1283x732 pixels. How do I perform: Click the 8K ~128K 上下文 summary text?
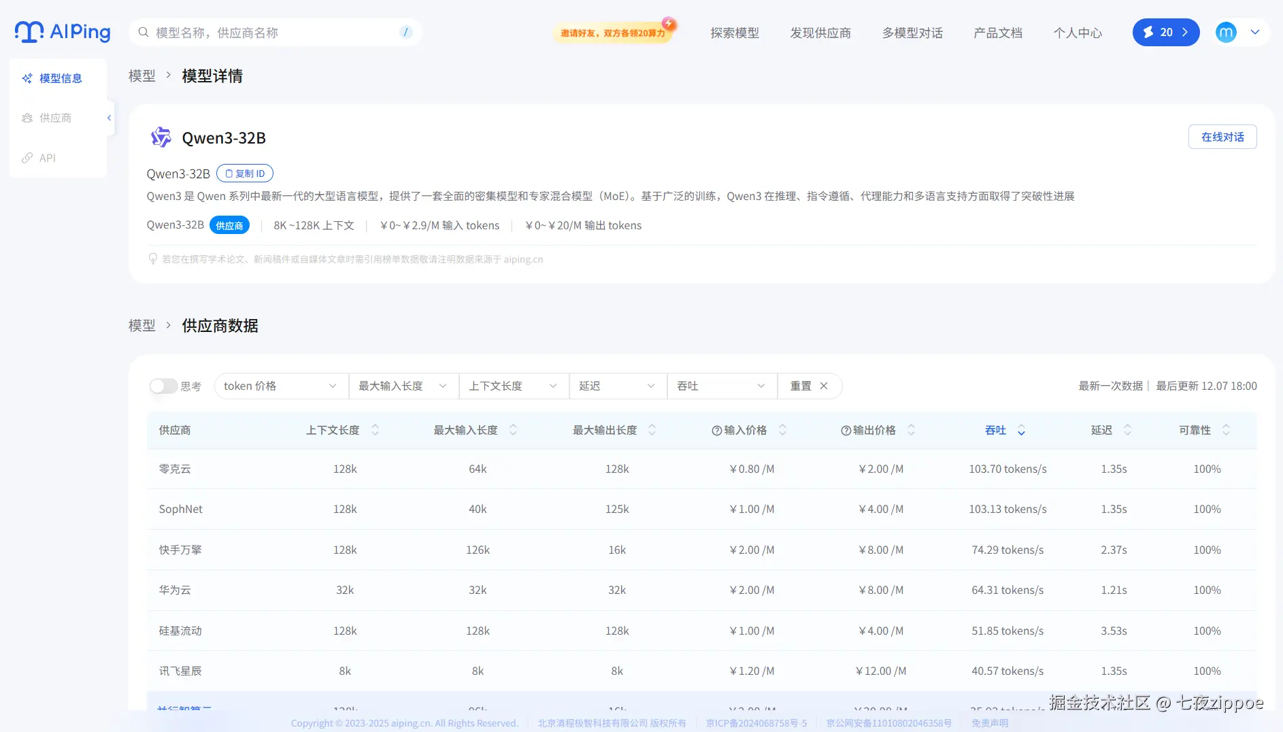point(314,225)
